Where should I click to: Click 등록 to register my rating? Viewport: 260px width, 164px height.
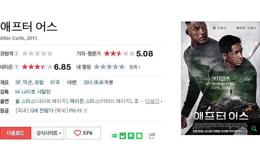[x=134, y=67]
